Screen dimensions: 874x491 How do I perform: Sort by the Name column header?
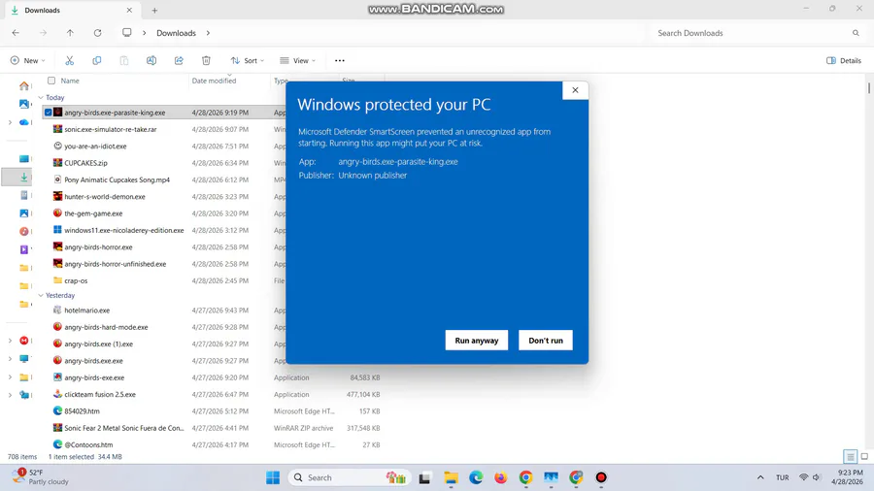pos(70,81)
